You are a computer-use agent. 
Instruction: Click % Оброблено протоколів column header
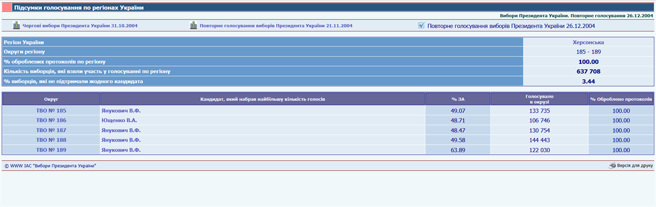621,99
